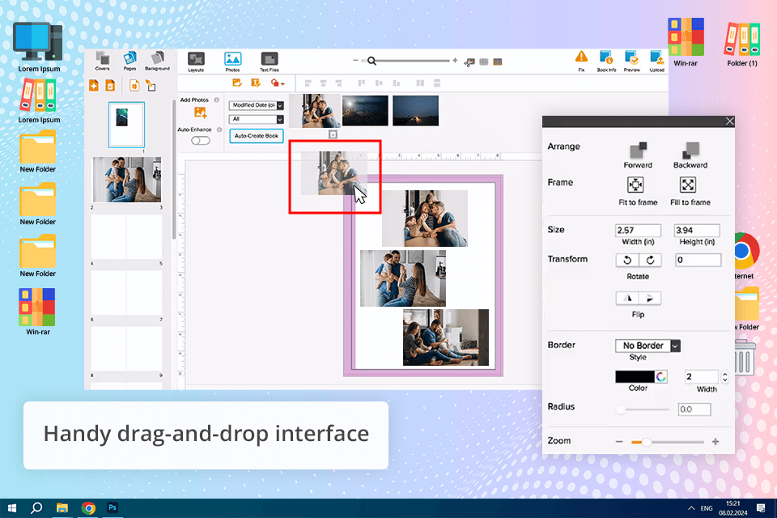Viewport: 777px width, 518px height.
Task: Click the Upload icon
Action: (x=657, y=58)
